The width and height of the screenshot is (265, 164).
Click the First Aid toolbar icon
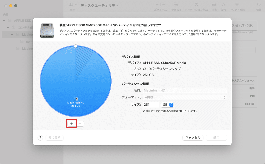click(176, 4)
